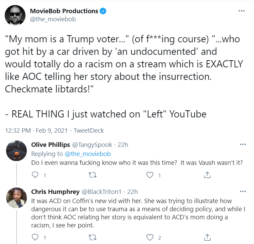This screenshot has width=254, height=244.
Task: Open MovieBob Productions display name
Action: (x=64, y=11)
